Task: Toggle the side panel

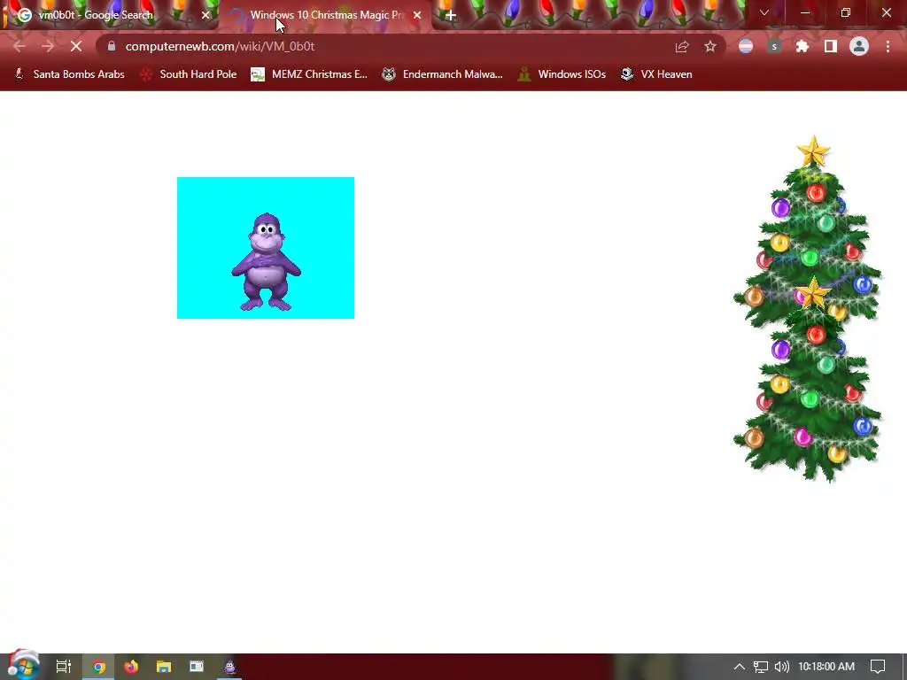Action: 831,46
